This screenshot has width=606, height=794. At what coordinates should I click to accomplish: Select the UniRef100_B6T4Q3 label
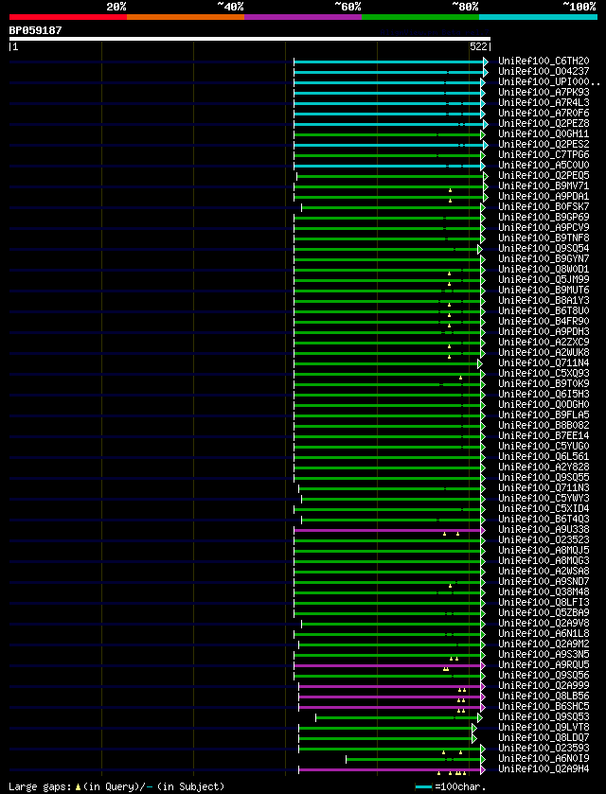click(544, 519)
